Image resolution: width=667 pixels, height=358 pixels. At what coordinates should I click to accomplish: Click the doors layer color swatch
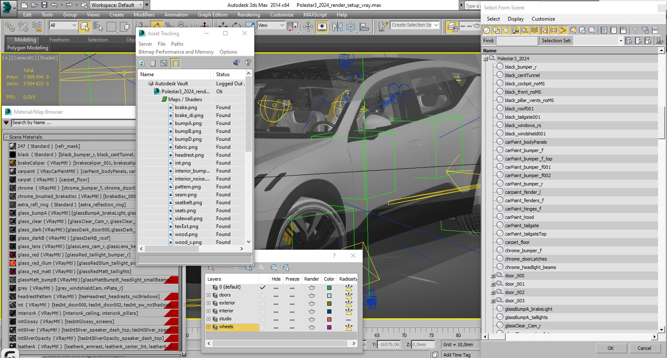click(329, 296)
